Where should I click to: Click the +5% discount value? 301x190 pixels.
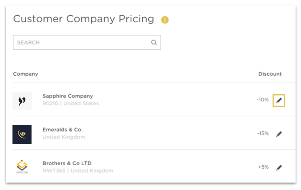coord(263,167)
